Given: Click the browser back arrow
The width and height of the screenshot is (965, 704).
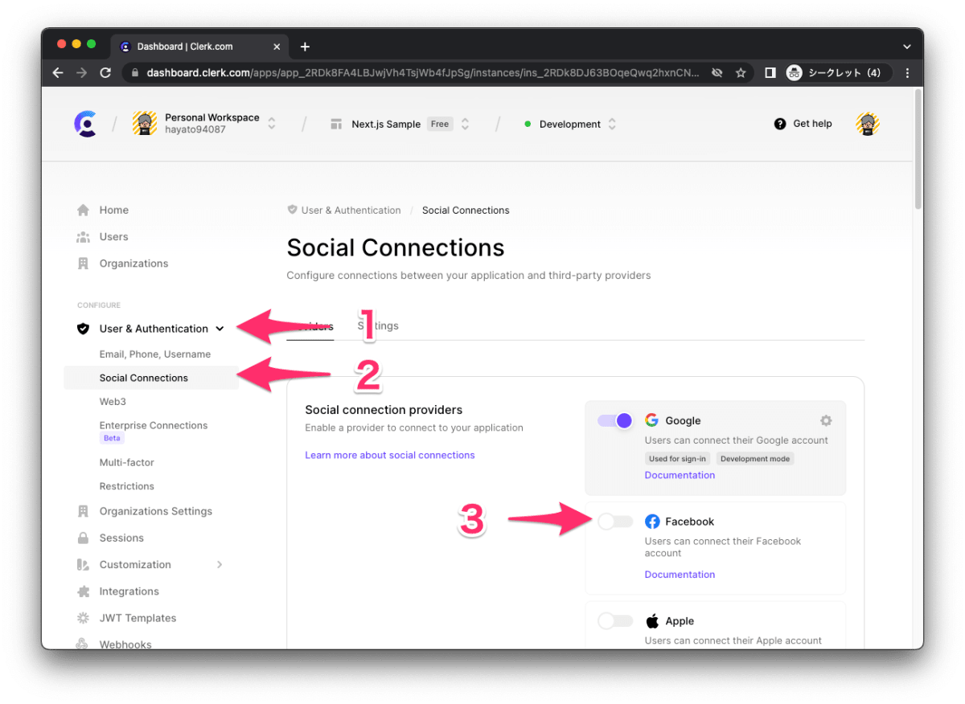Looking at the screenshot, I should click(58, 72).
